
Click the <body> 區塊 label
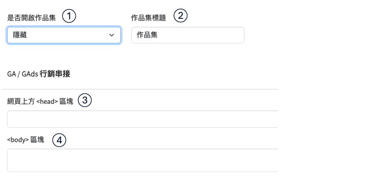click(26, 140)
